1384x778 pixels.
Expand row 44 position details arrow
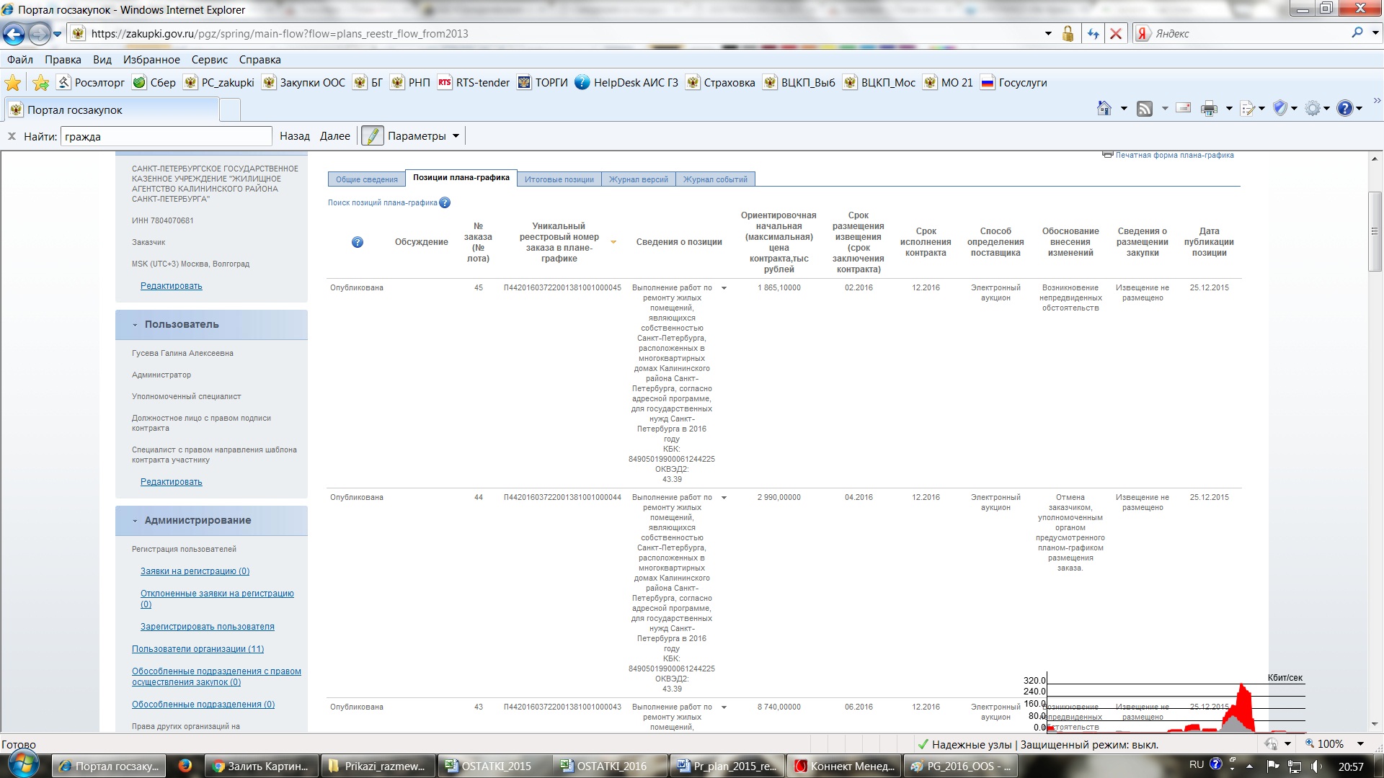724,498
